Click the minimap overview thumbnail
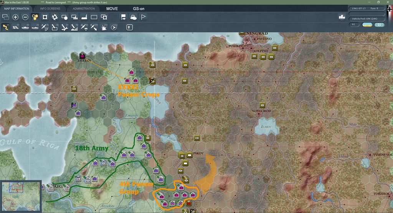The image size is (393, 213). point(21,196)
